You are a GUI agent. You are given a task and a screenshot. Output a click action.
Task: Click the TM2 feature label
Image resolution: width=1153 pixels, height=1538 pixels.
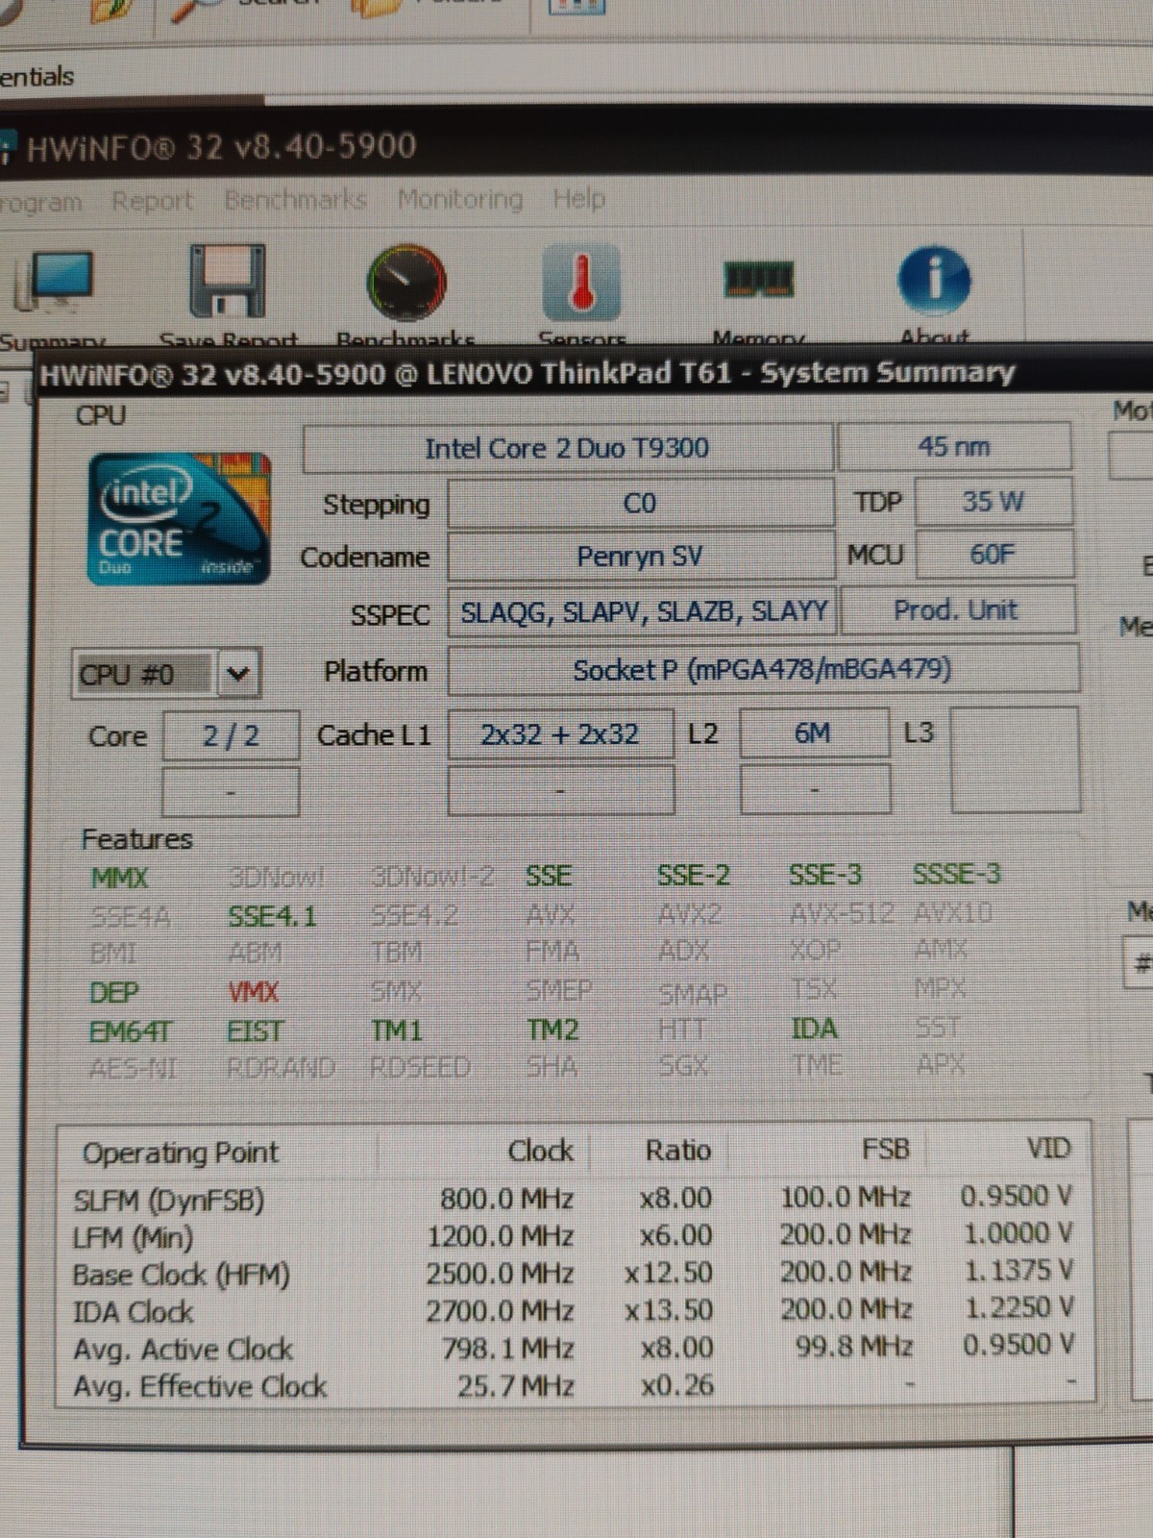[x=552, y=1029]
